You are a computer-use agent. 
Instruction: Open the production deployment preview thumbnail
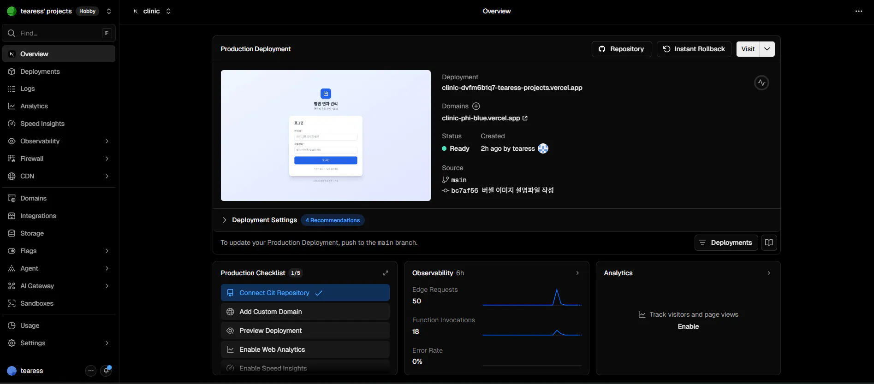point(326,136)
